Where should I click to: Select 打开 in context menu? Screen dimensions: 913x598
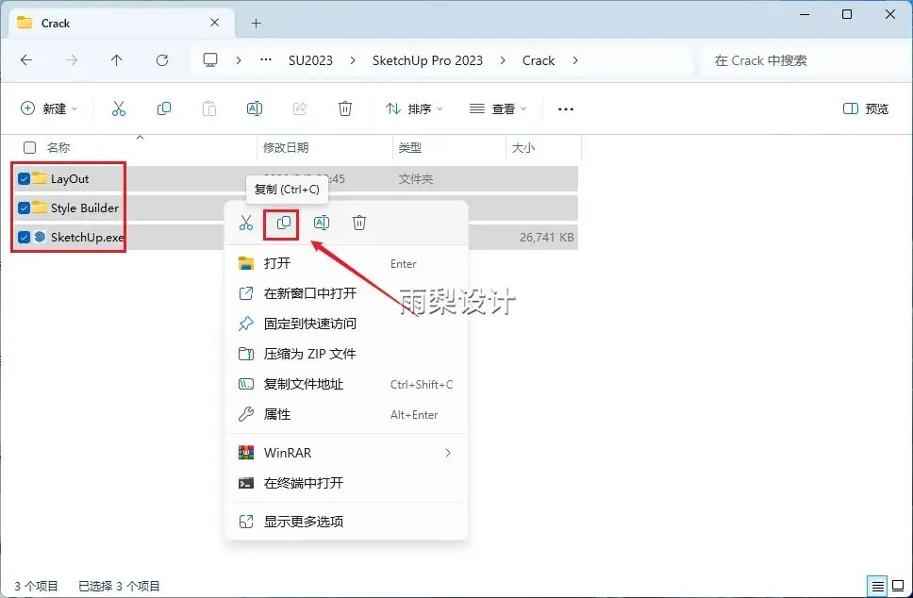tap(346, 263)
